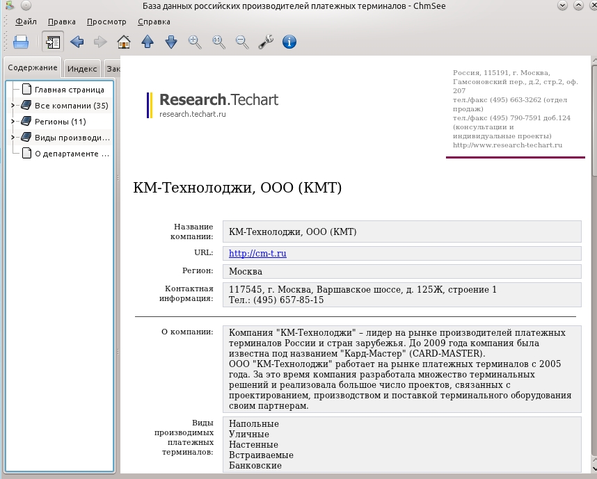This screenshot has height=479, width=597.
Task: Open the Файл menu
Action: click(26, 22)
